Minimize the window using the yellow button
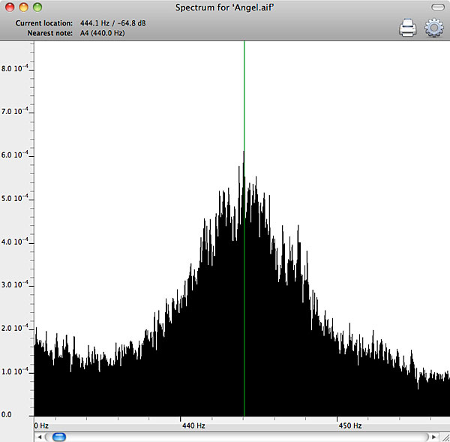The width and height of the screenshot is (450, 442). (x=24, y=7)
